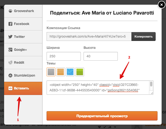Select the Вставить embed tab
Image resolution: width=166 pixels, height=129 pixels.
[x=23, y=88]
